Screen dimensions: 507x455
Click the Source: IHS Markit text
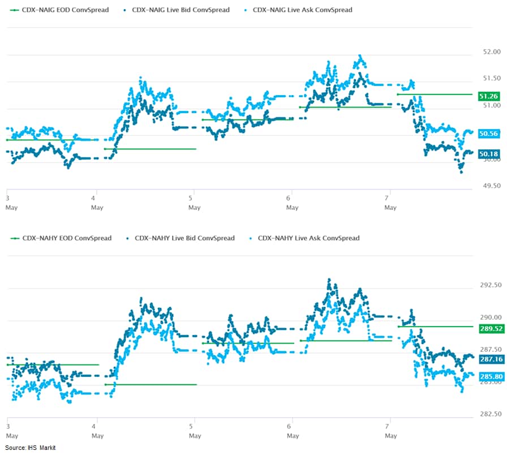click(x=31, y=448)
